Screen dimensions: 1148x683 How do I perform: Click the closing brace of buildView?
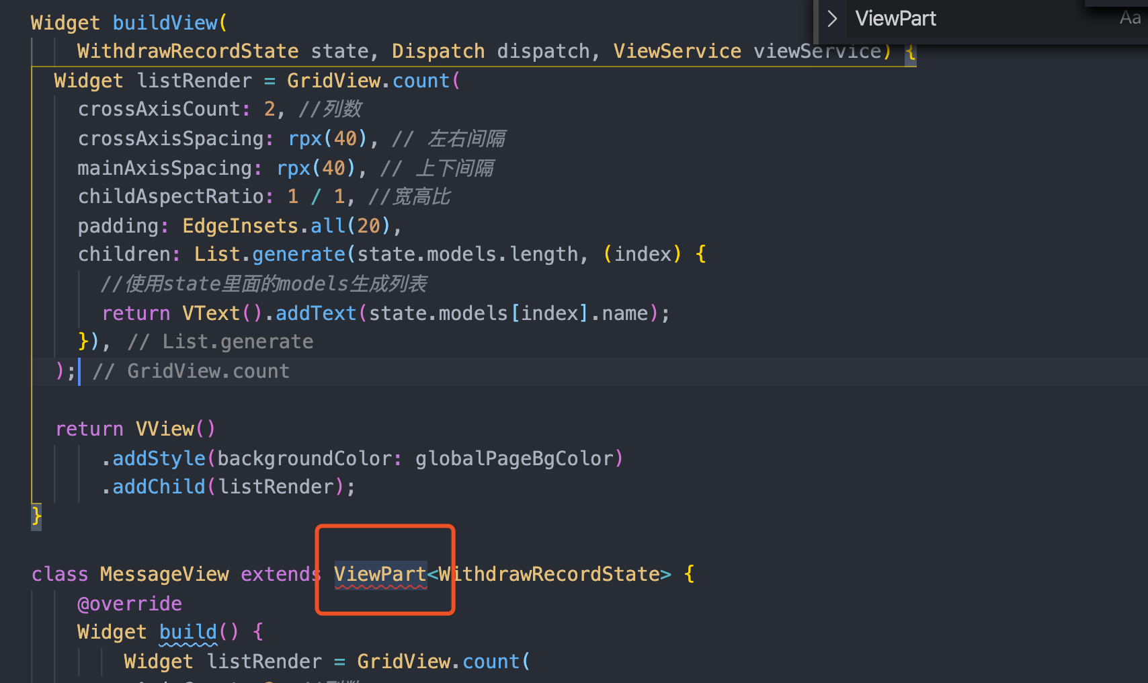[x=36, y=516]
